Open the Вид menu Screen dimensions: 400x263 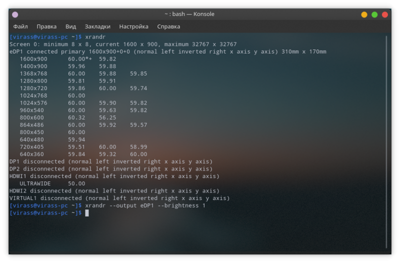tap(71, 26)
